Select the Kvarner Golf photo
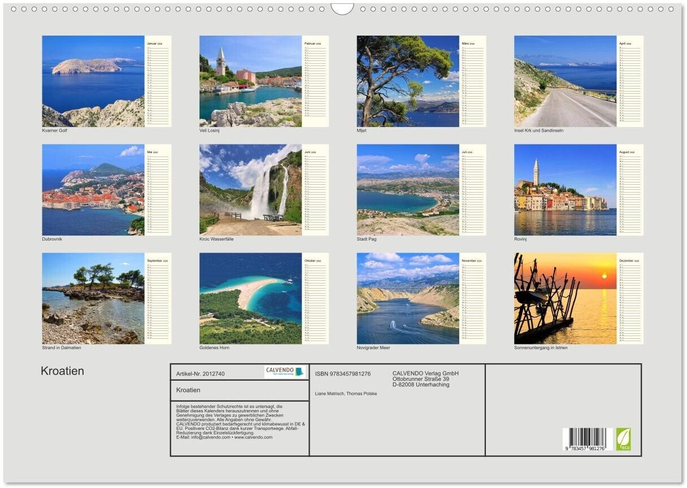687x488 pixels. tap(93, 81)
